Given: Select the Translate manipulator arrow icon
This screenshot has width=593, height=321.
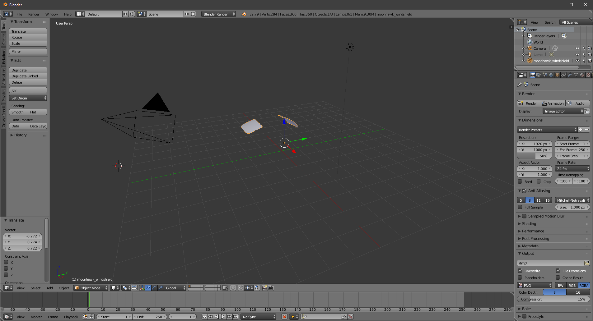Looking at the screenshot, I should (x=148, y=288).
